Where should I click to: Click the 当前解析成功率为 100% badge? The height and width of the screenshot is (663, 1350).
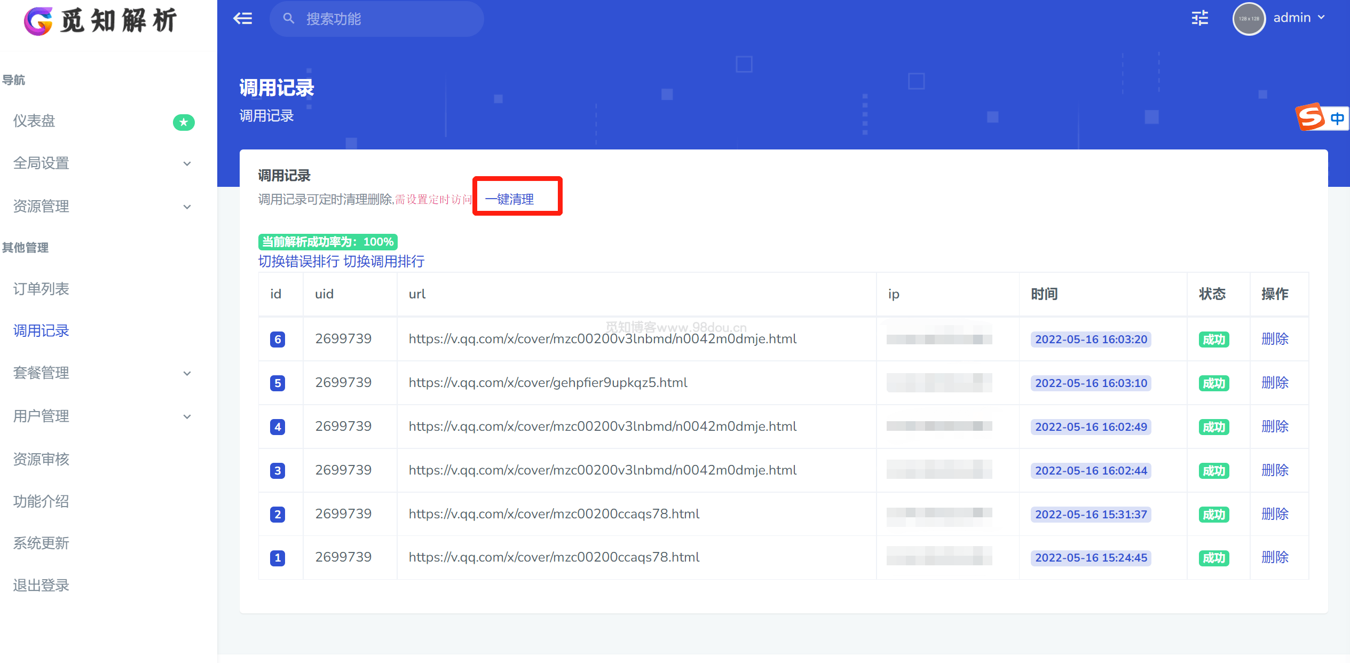(x=328, y=242)
